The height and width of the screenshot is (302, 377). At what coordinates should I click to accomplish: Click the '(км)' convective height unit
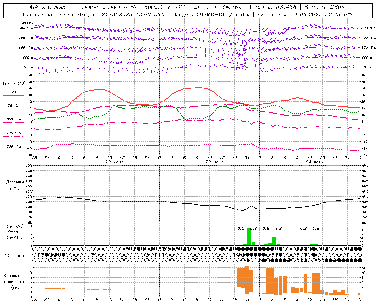[x=15, y=287]
